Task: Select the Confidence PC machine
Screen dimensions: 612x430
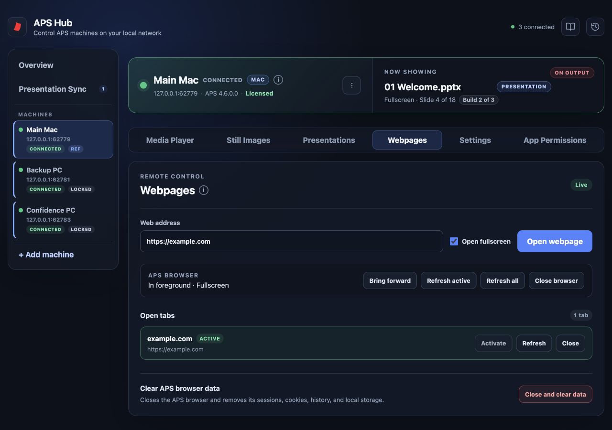Action: pos(63,220)
